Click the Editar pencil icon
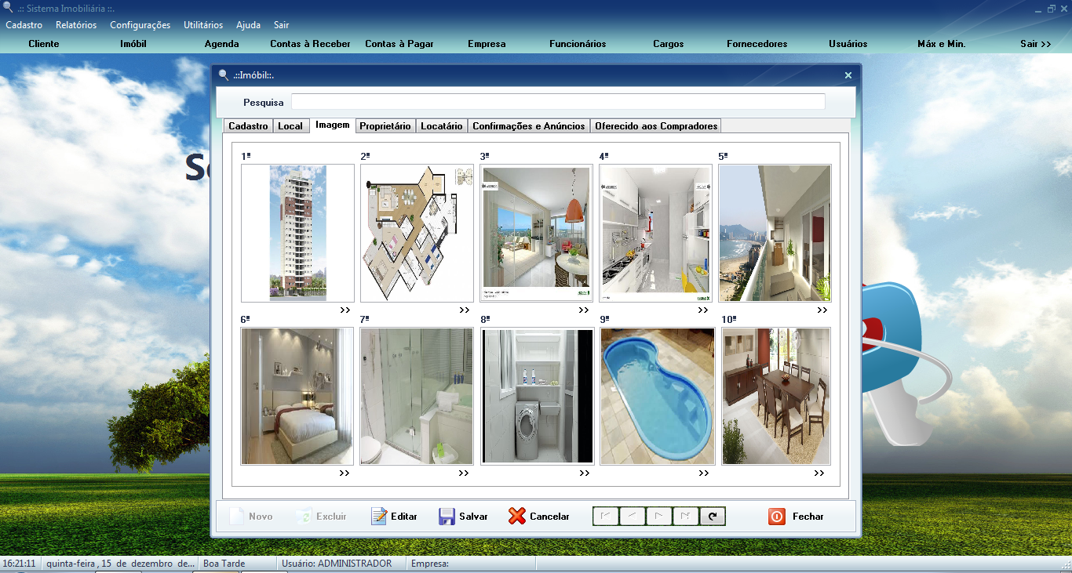This screenshot has width=1072, height=573. (379, 517)
